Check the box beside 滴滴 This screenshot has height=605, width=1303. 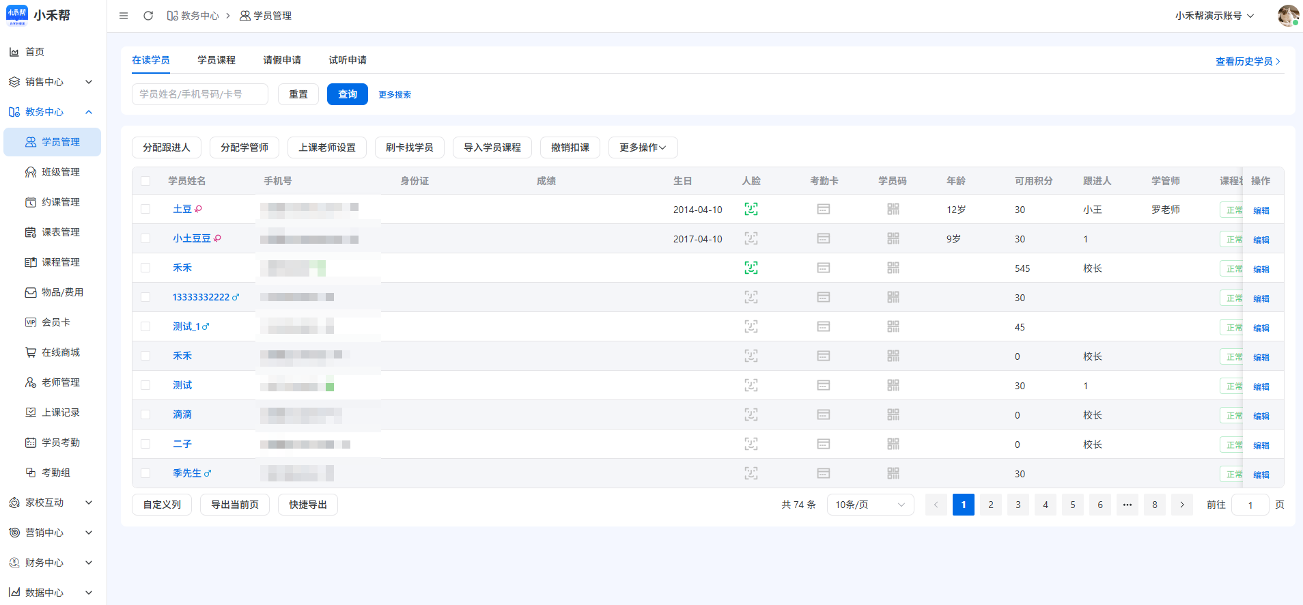coord(145,415)
